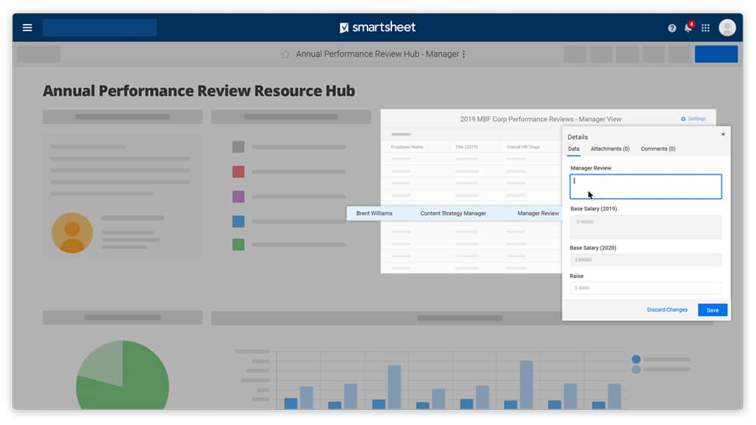
Task: Switch to the Comments (0) tab
Action: click(x=658, y=149)
